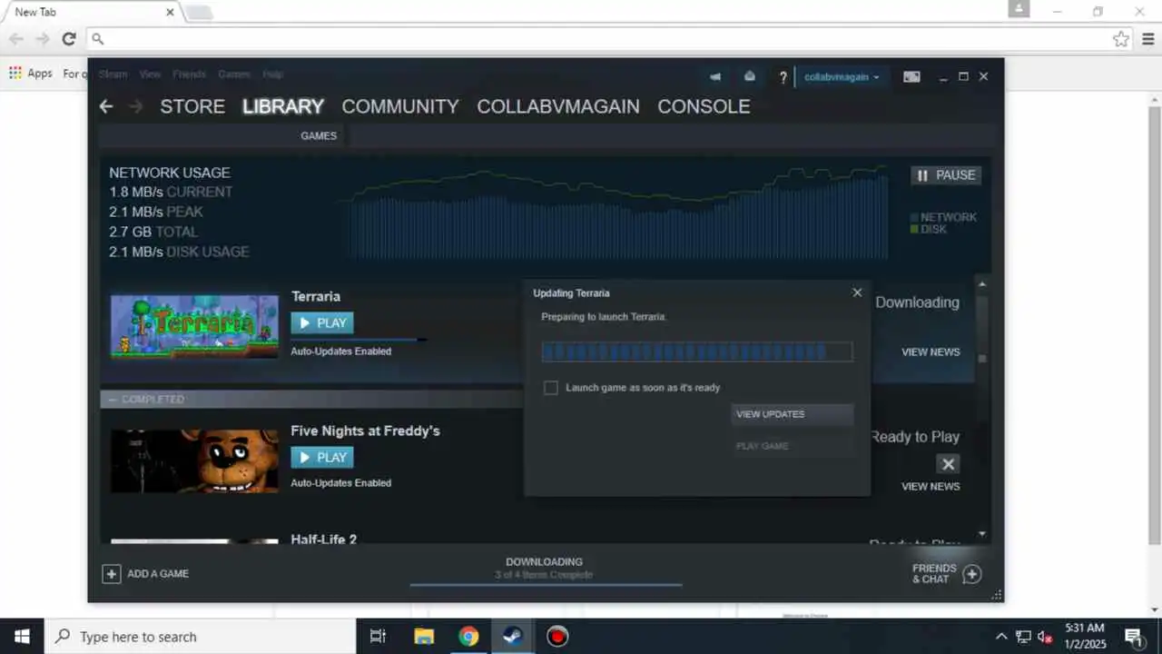Viewport: 1162px width, 654px height.
Task: Open the Steam notifications inbox icon
Action: pyautogui.click(x=749, y=77)
